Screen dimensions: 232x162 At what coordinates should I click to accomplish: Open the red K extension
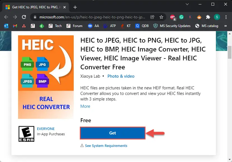(190, 17)
